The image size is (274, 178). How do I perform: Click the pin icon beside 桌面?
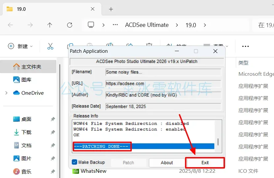click(53, 119)
